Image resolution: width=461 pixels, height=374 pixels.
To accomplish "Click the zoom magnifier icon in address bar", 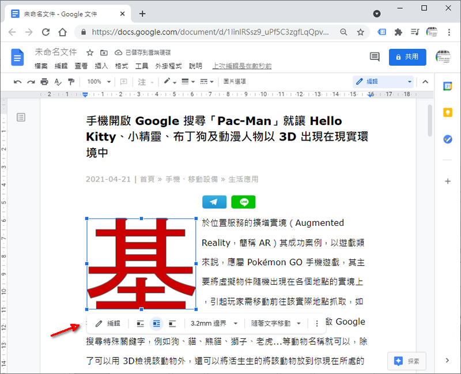I will coord(343,32).
